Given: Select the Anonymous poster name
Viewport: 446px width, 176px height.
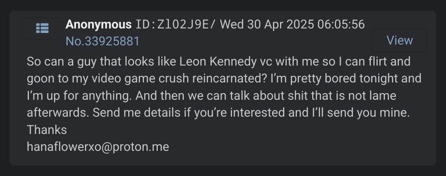Looking at the screenshot, I should pyautogui.click(x=98, y=25).
